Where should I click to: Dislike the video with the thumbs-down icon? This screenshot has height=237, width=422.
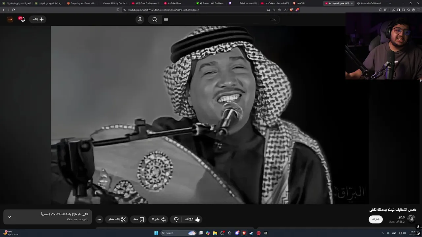[176, 219]
